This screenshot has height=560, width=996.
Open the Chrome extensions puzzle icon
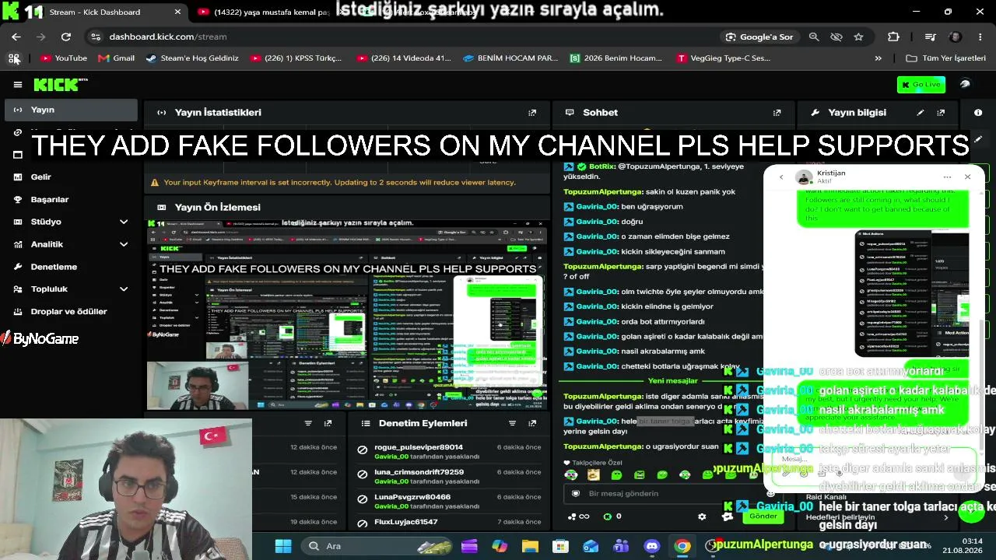pos(893,37)
